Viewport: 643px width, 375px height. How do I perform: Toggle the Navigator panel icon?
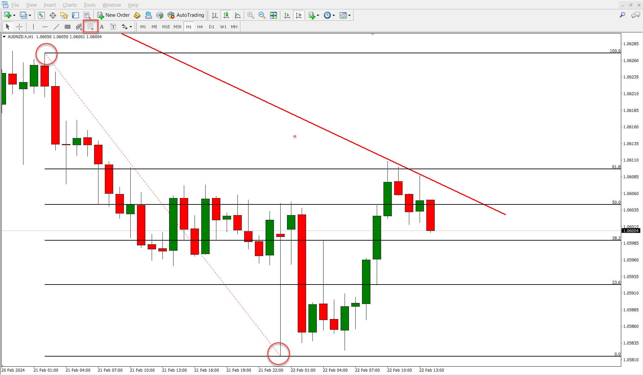[64, 15]
